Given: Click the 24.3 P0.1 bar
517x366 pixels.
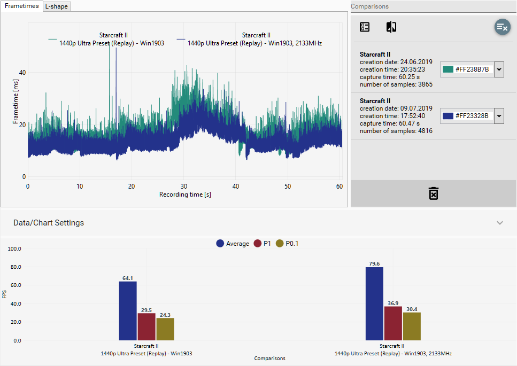Looking at the screenshot, I should point(165,329).
